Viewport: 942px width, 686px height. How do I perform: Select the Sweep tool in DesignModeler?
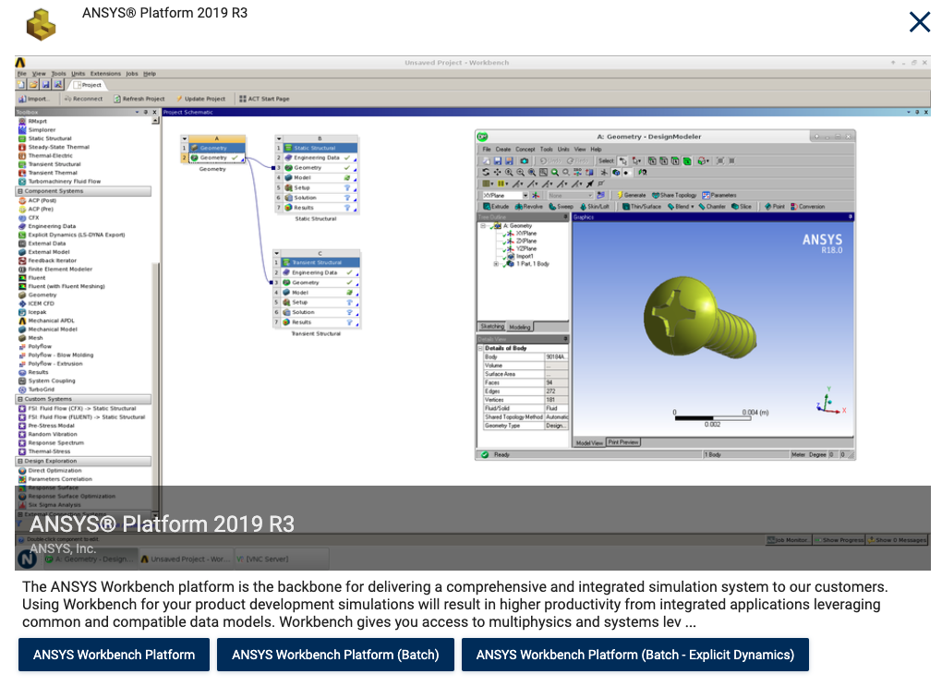coord(562,207)
